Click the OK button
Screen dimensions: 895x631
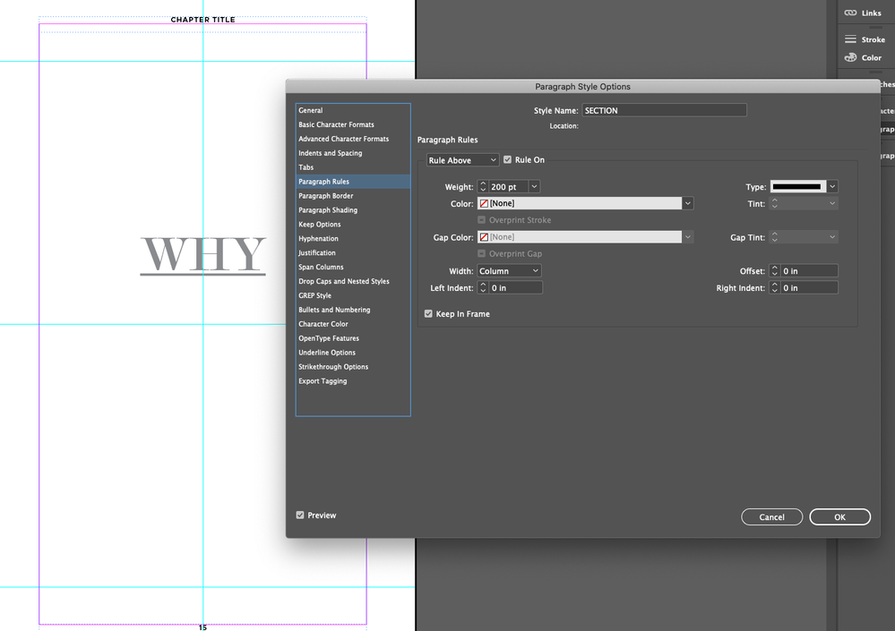[x=839, y=516]
